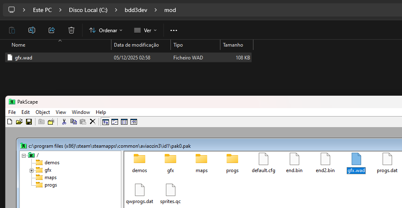Image resolution: width=402 pixels, height=208 pixels.
Task: Open the Ver view dropdown
Action: (x=145, y=30)
